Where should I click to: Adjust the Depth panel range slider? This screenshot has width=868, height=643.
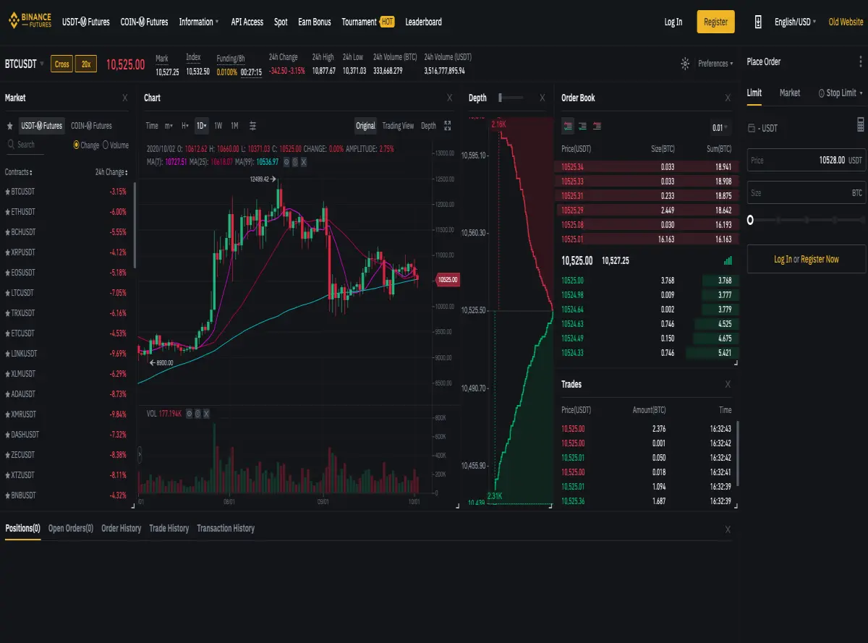coord(511,97)
